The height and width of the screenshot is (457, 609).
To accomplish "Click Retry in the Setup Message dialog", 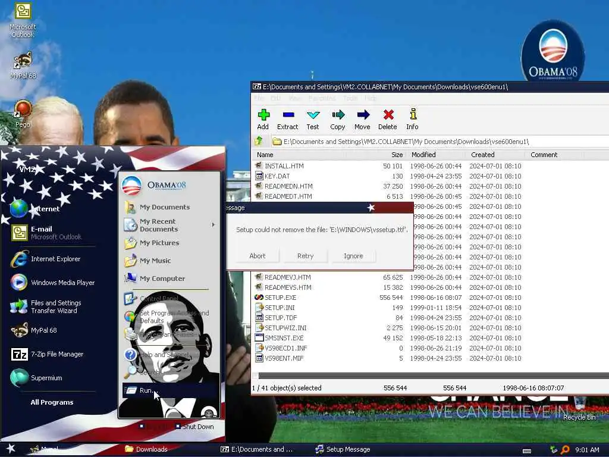I will coord(305,256).
